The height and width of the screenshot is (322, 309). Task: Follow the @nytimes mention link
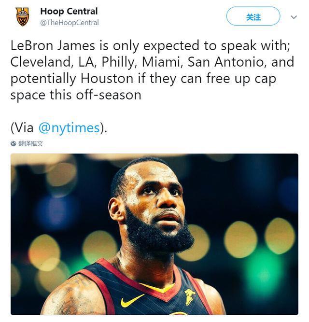(69, 127)
